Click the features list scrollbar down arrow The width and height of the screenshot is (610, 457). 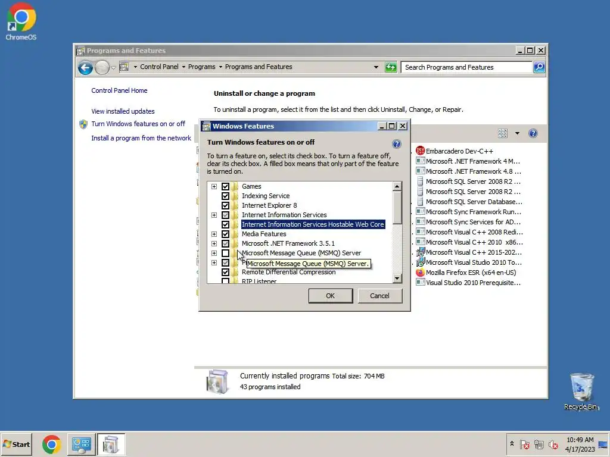(x=396, y=278)
